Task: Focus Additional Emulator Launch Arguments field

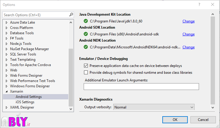Action: (x=141, y=87)
